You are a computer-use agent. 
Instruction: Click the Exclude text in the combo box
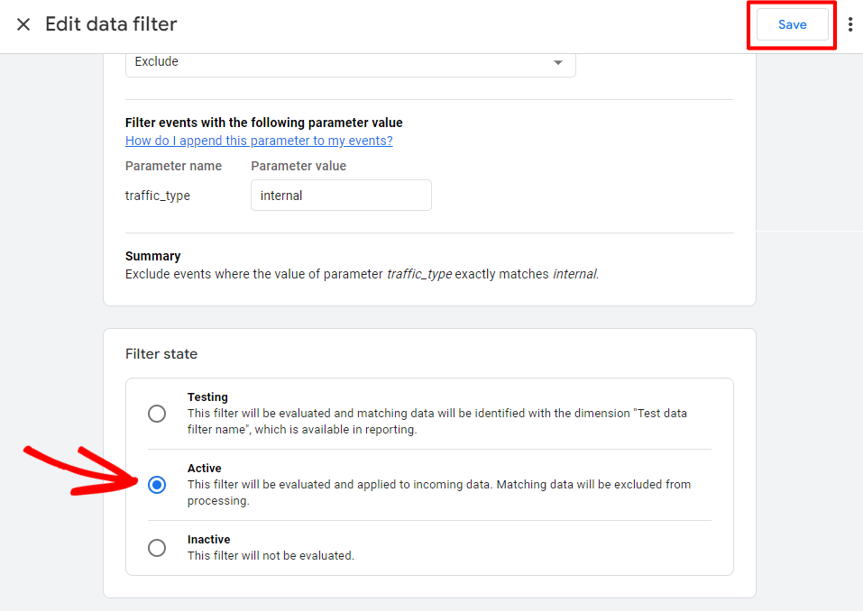[155, 61]
